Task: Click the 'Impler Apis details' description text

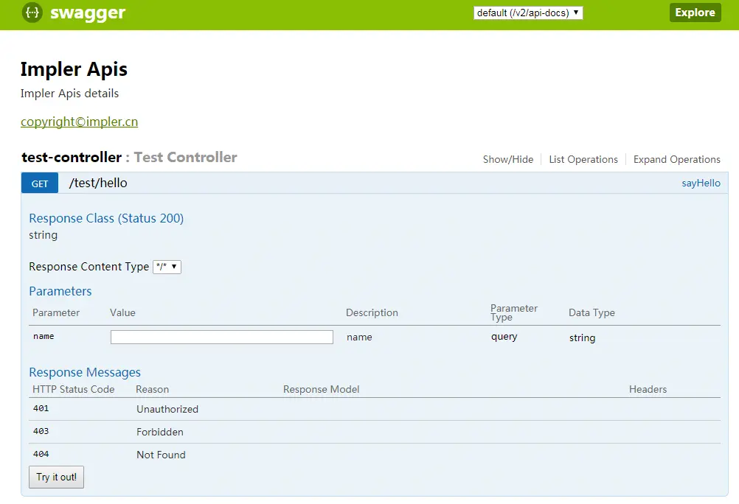Action: [69, 94]
